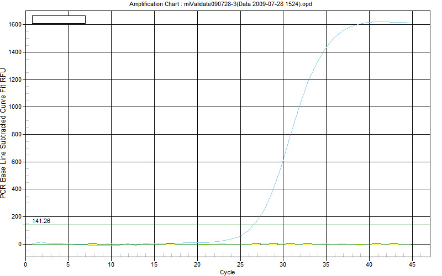Click the chart title 'Amplification Chart : miValidate090728-3'

point(220,4)
